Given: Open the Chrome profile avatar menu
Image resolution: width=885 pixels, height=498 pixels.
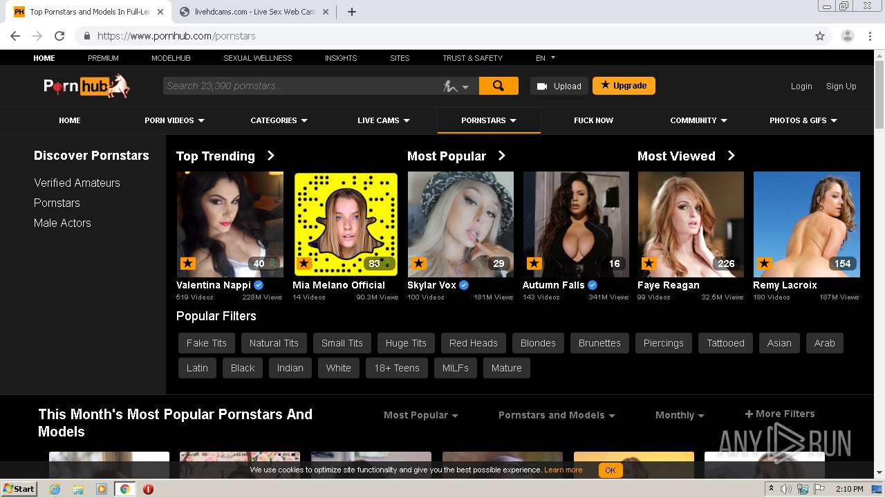Looking at the screenshot, I should point(848,36).
